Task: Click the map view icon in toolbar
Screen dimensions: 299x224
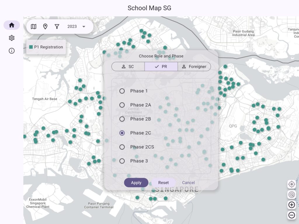Action: (x=34, y=27)
